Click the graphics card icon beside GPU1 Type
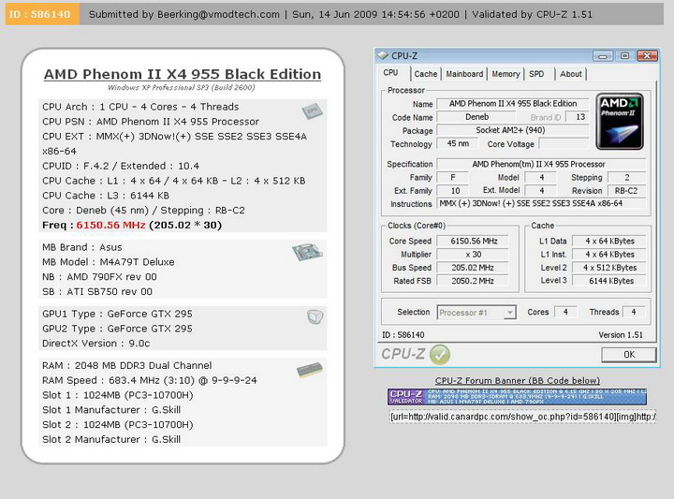The image size is (674, 499). (x=315, y=316)
